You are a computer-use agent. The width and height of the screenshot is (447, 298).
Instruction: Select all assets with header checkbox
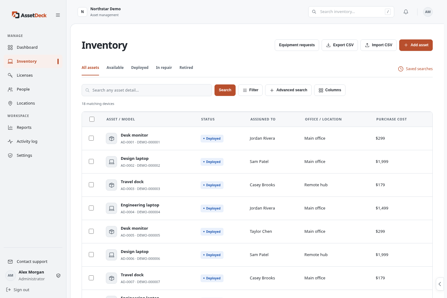point(92,119)
